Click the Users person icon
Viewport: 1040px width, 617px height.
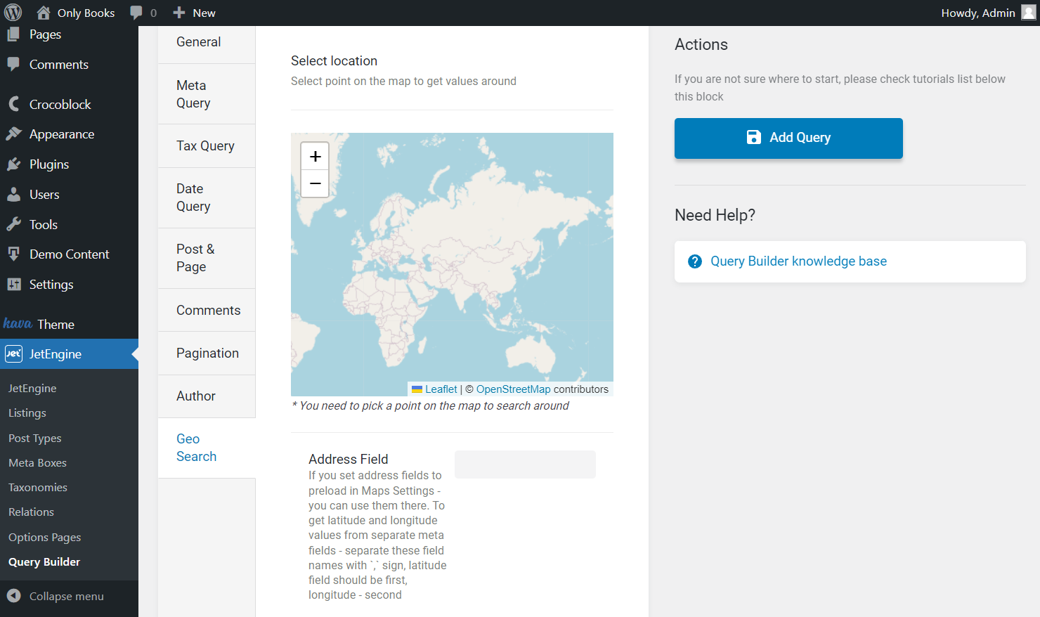(x=13, y=195)
